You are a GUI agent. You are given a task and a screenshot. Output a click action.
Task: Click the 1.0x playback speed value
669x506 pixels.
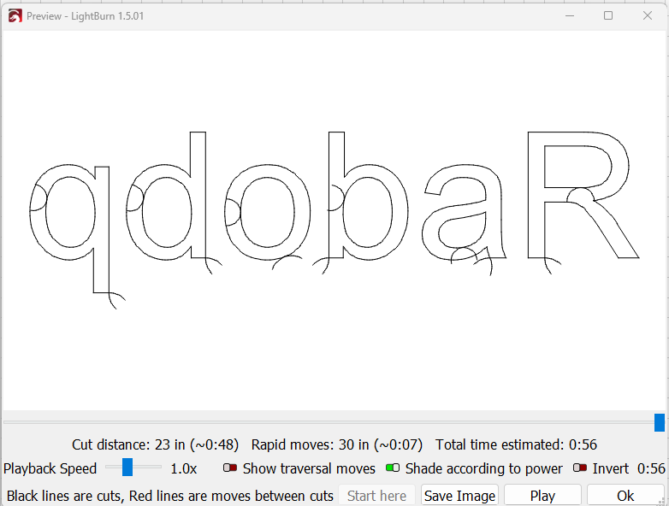click(183, 468)
